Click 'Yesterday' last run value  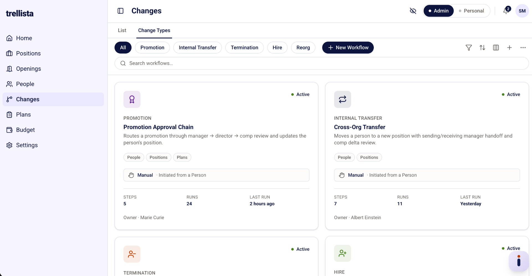pyautogui.click(x=471, y=204)
